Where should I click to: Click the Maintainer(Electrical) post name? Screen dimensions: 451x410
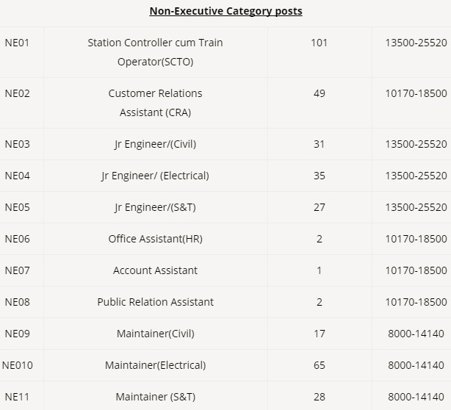(155, 365)
